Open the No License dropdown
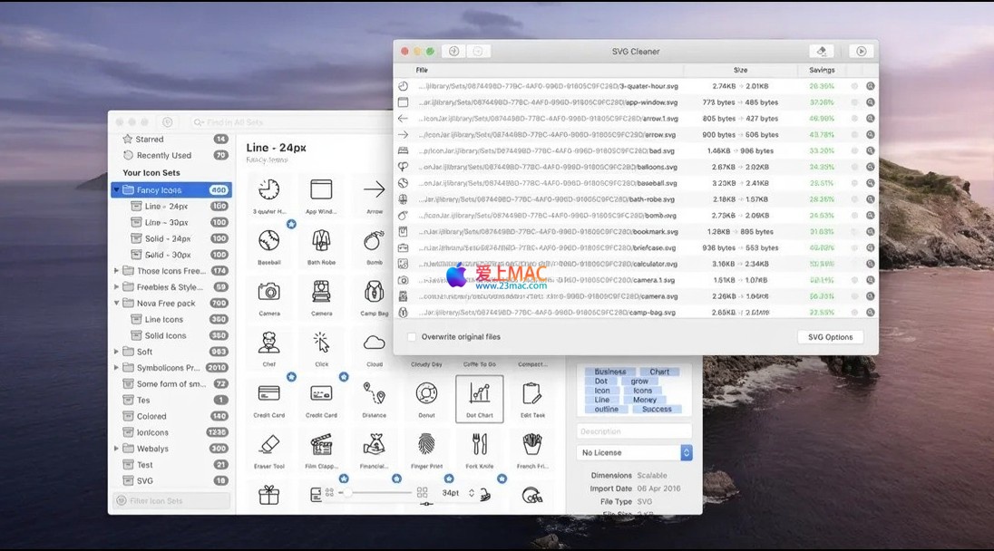 tap(635, 452)
